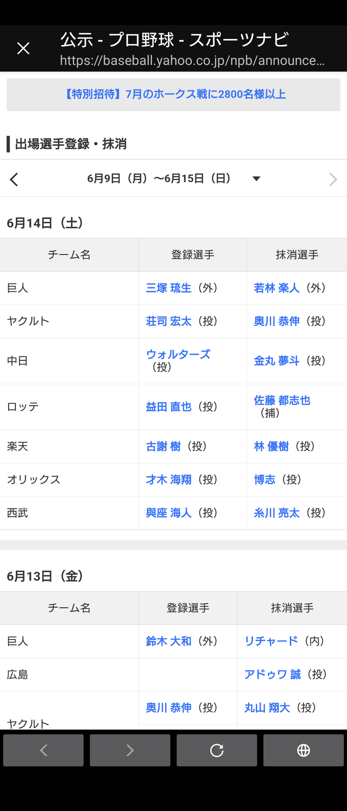
Task: Open アドゥワ 誠 in Hiroshima row
Action: point(272,674)
